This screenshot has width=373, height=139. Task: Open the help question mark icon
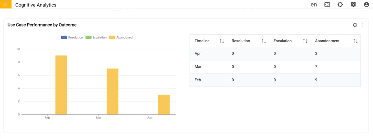coord(353,5)
